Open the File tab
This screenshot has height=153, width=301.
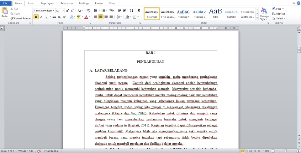coord(5,3)
